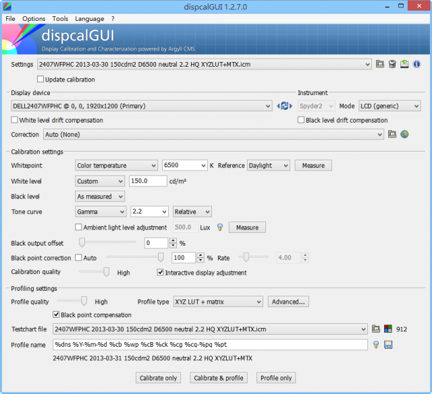
Task: Open the File menu
Action: [11, 19]
